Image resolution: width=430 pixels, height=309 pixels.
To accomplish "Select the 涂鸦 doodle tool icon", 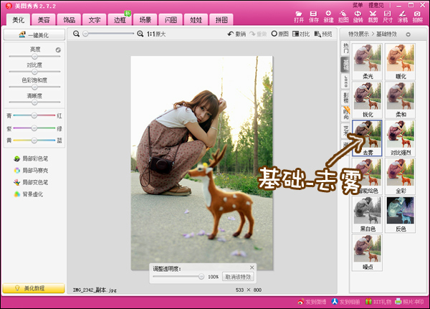I will tap(402, 16).
